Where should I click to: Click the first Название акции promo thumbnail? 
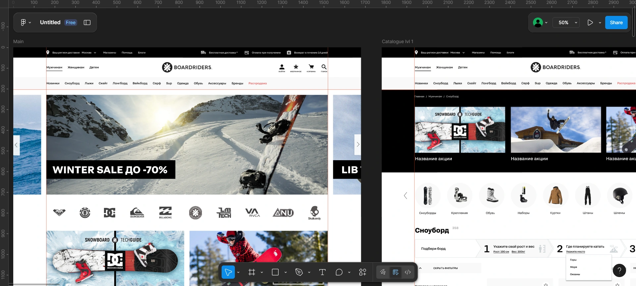click(x=460, y=130)
